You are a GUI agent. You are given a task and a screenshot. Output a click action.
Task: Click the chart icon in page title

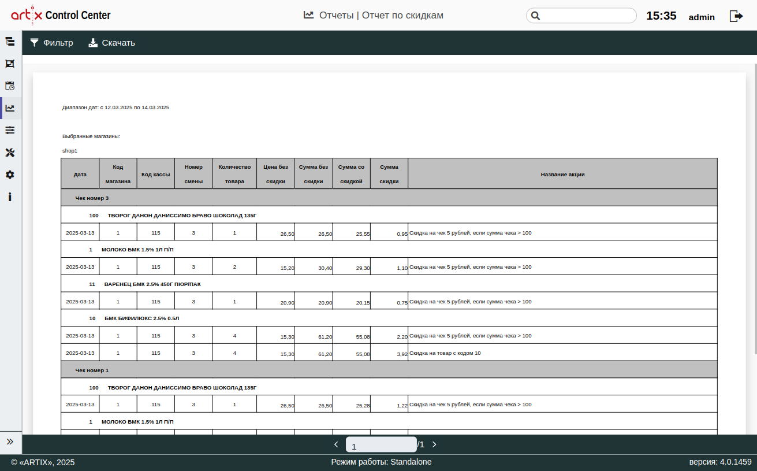[309, 15]
